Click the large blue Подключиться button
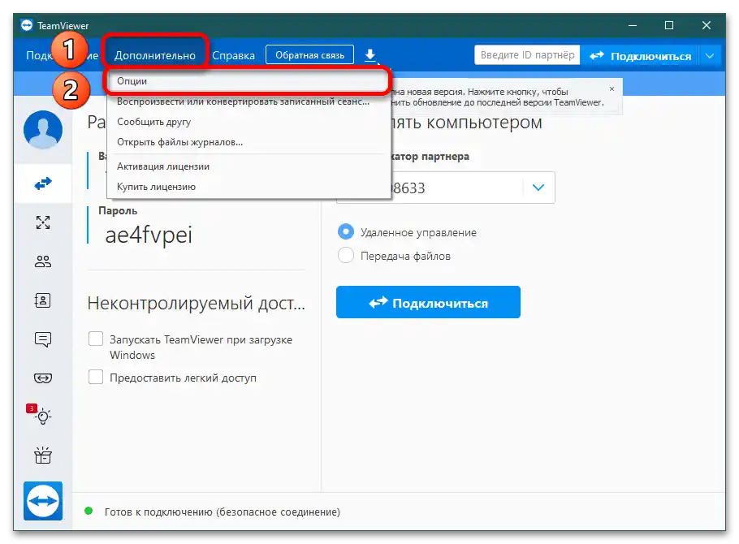This screenshot has height=544, width=739. pyautogui.click(x=428, y=302)
